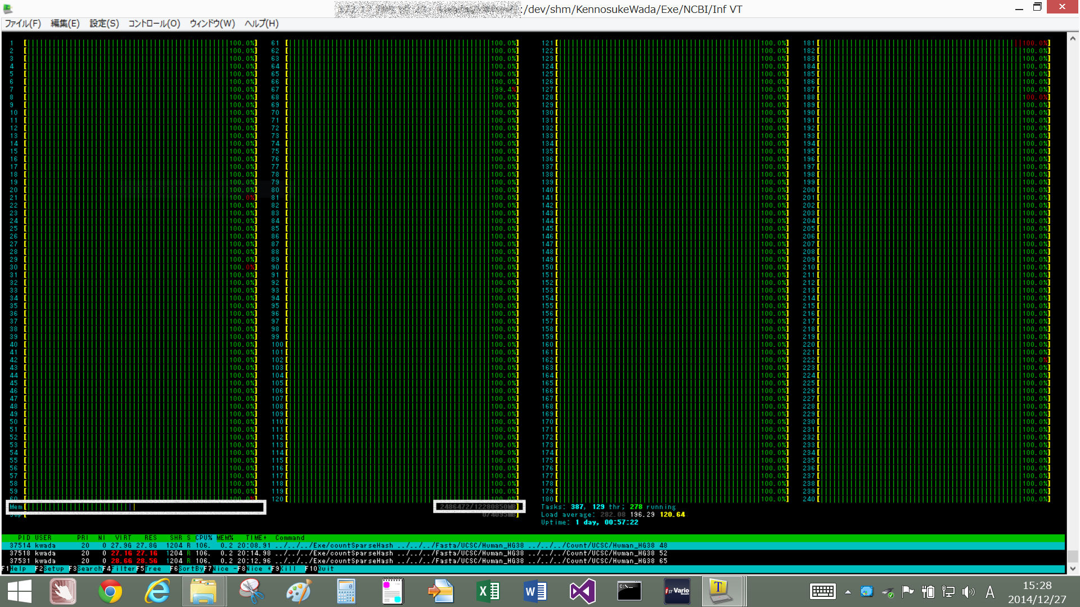Open the 設定(S) menu
This screenshot has width=1080, height=607.
tap(104, 24)
